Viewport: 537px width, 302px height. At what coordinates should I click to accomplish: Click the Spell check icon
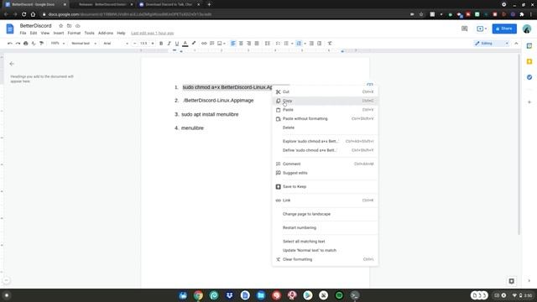coord(34,44)
